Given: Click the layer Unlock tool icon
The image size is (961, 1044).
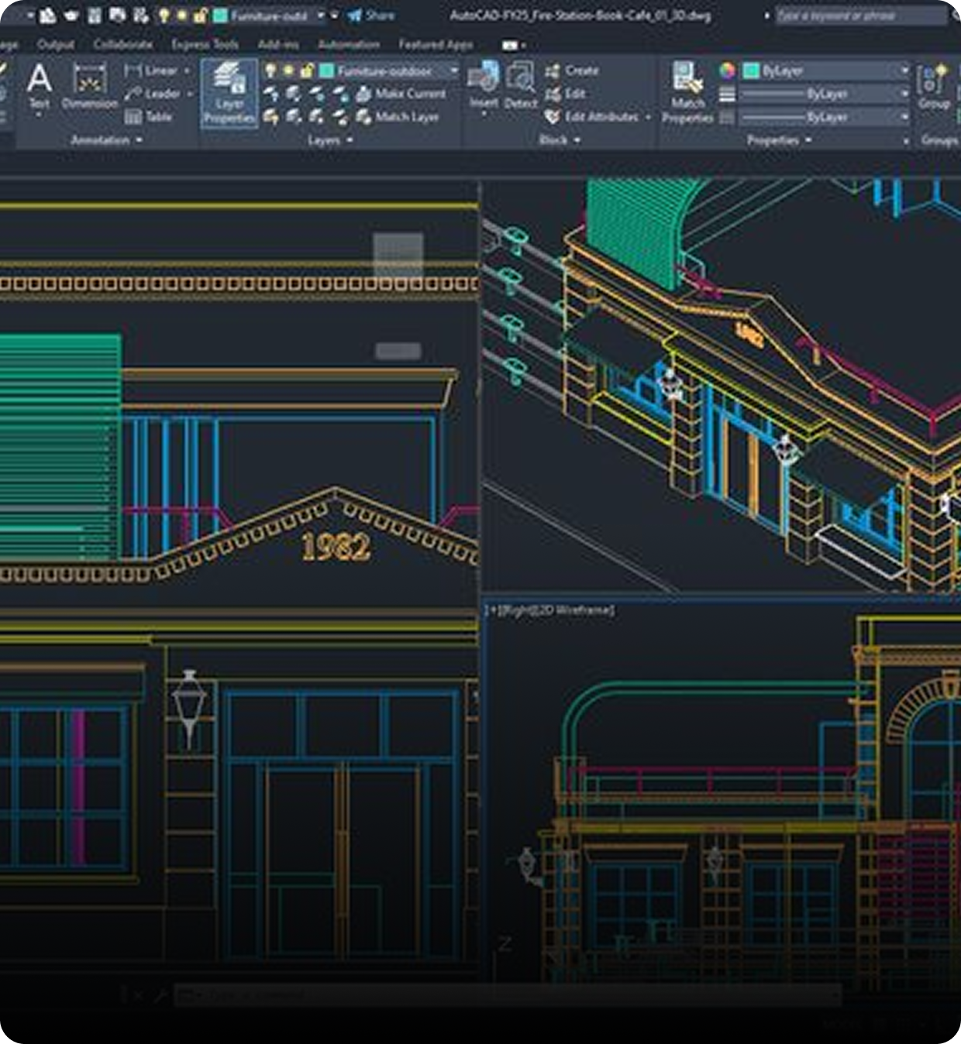Looking at the screenshot, I should coord(340,118).
